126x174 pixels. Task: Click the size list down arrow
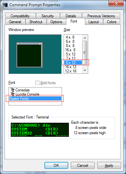click(85, 71)
